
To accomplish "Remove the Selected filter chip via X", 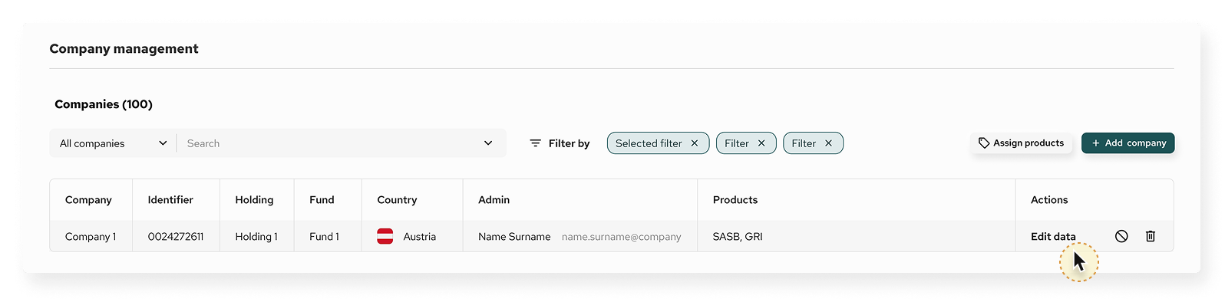I will click(x=695, y=143).
